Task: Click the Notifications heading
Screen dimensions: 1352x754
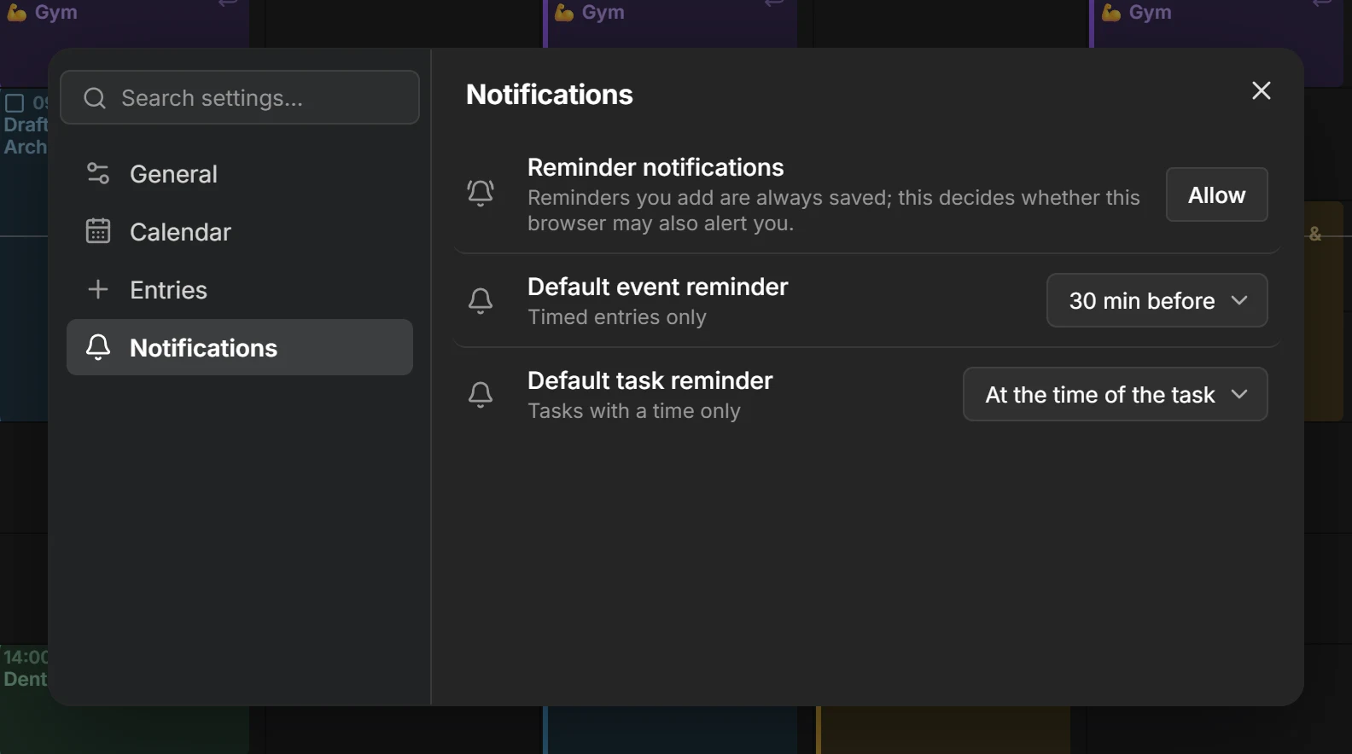Action: [550, 94]
